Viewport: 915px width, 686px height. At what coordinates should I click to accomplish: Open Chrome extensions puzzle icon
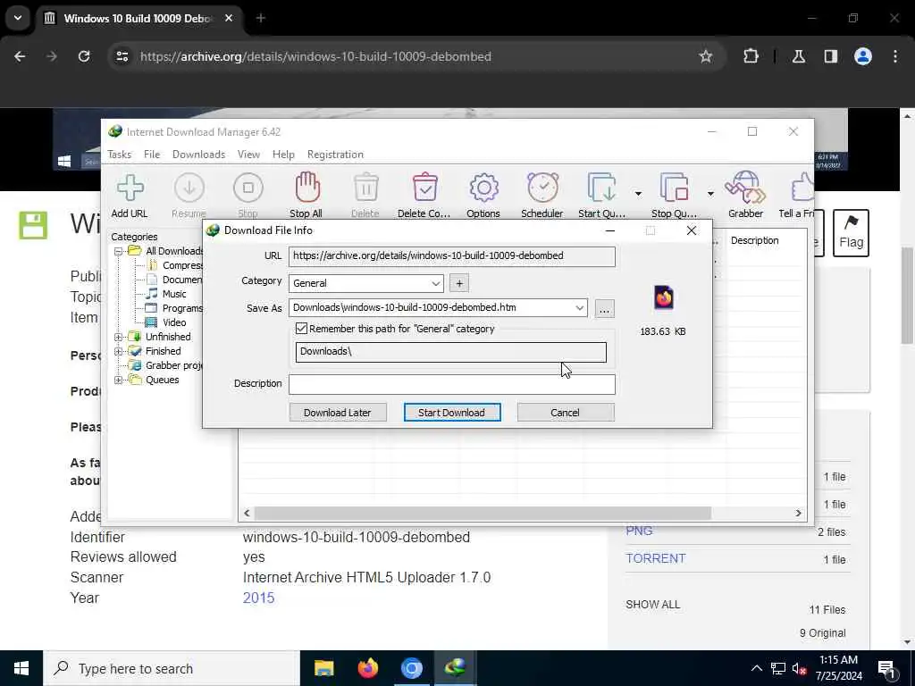751,56
